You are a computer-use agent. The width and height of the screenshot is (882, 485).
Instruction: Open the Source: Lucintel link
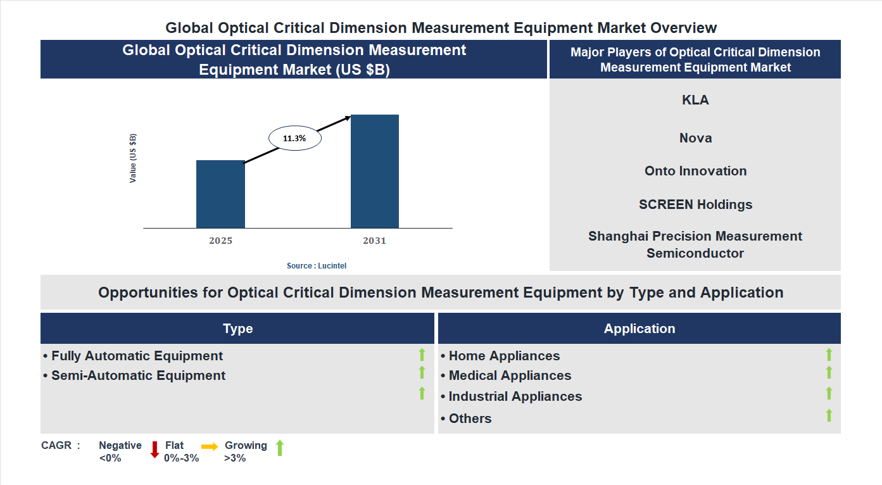(x=317, y=265)
